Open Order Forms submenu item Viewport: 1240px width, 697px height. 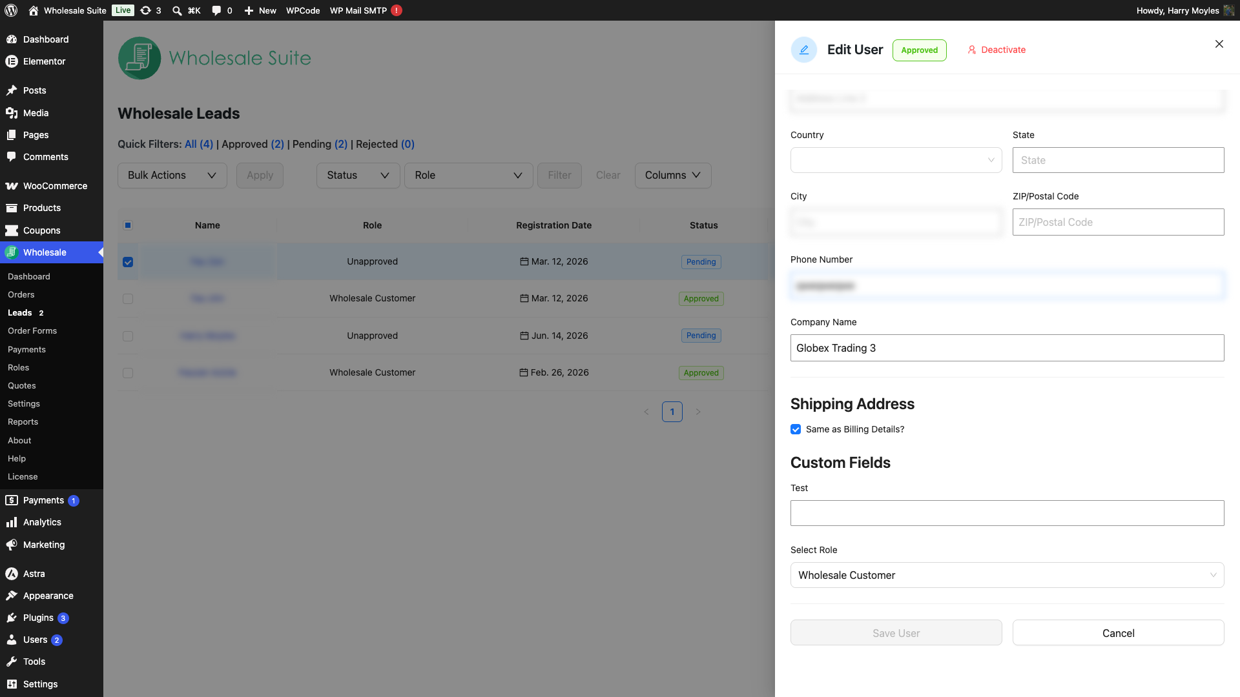pos(32,330)
